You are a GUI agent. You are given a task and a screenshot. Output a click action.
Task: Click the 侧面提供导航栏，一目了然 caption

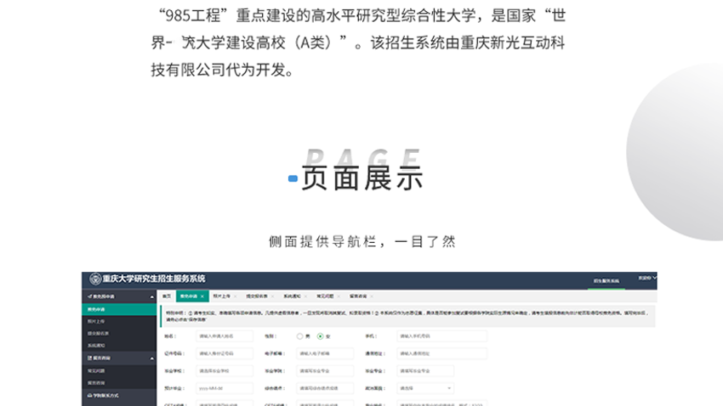point(362,242)
